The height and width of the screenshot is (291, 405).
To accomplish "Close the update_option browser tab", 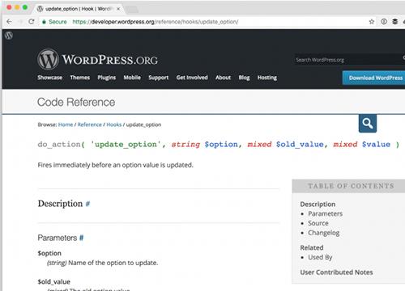I will [x=118, y=9].
